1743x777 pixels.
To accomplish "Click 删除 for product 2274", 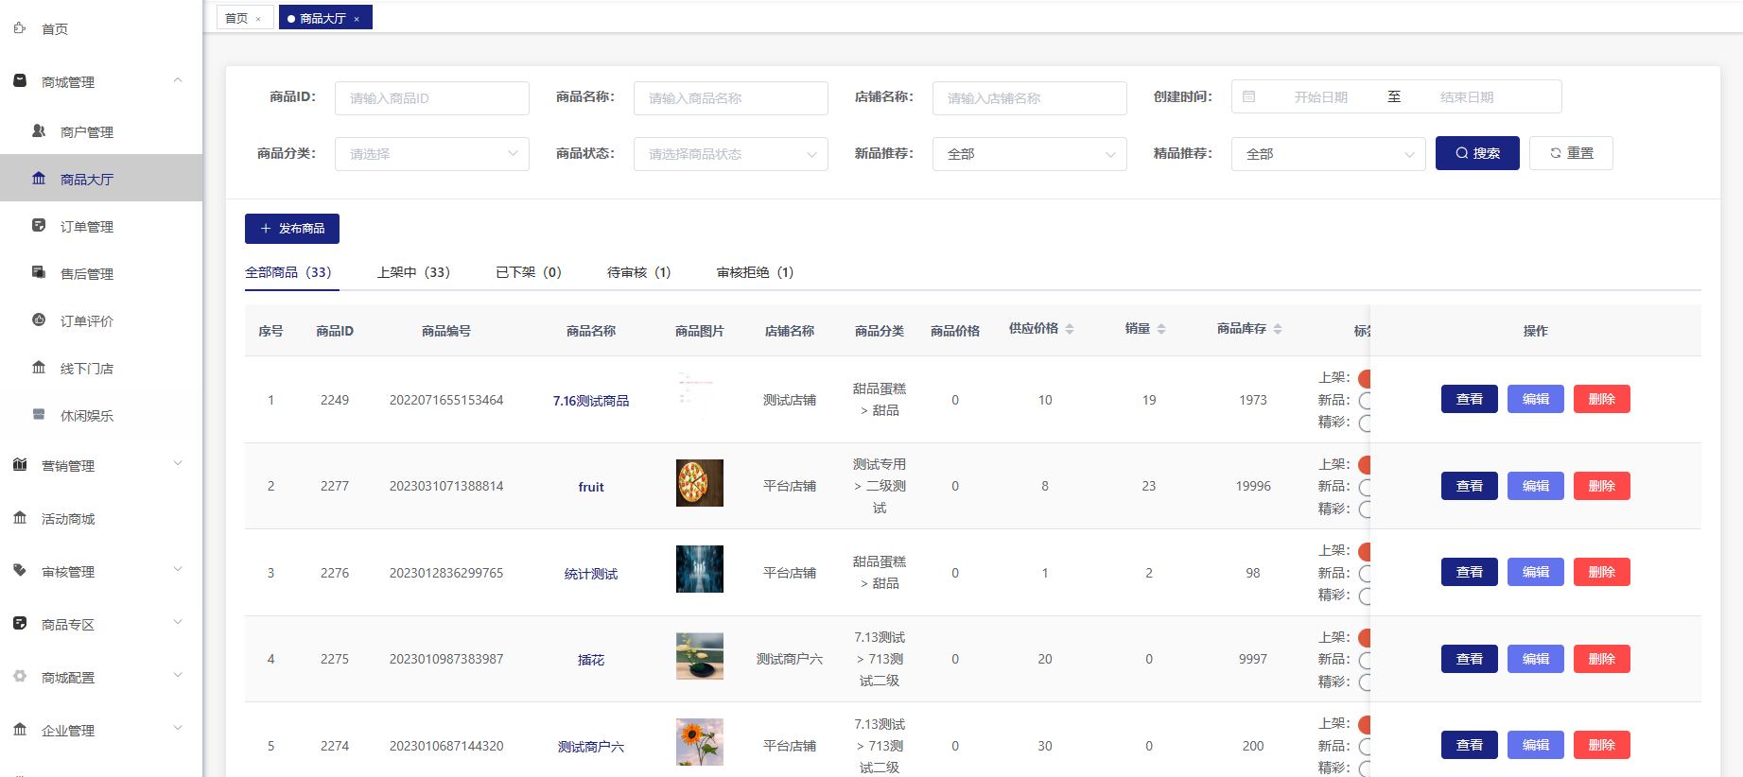I will 1602,745.
